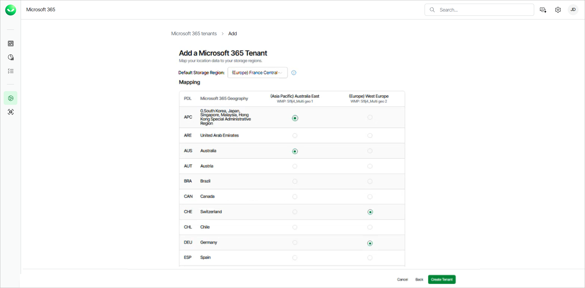585x288 pixels.
Task: Click the (Europe) West Europe column header
Action: 369,98
